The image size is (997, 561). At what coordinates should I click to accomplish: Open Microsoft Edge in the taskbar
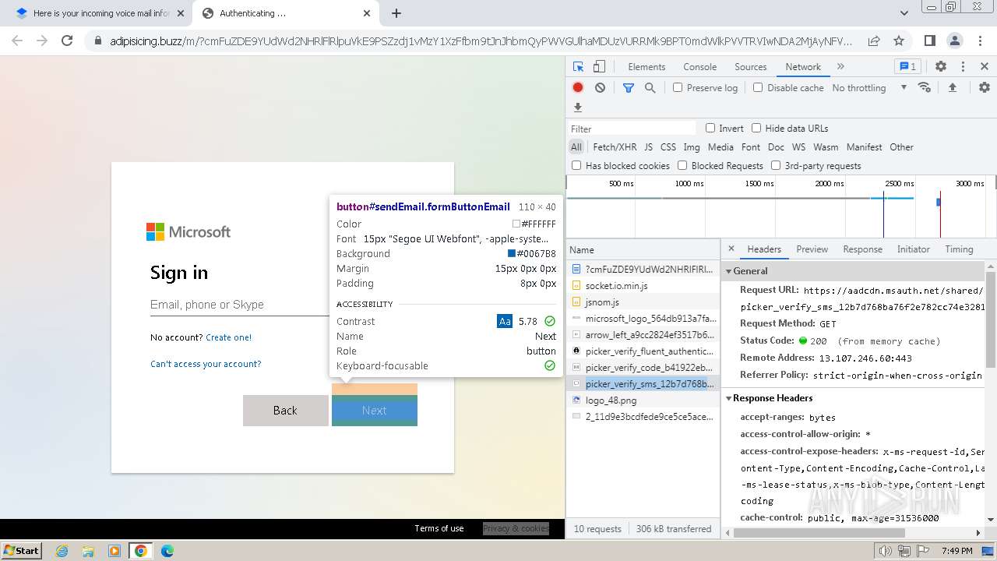click(167, 551)
